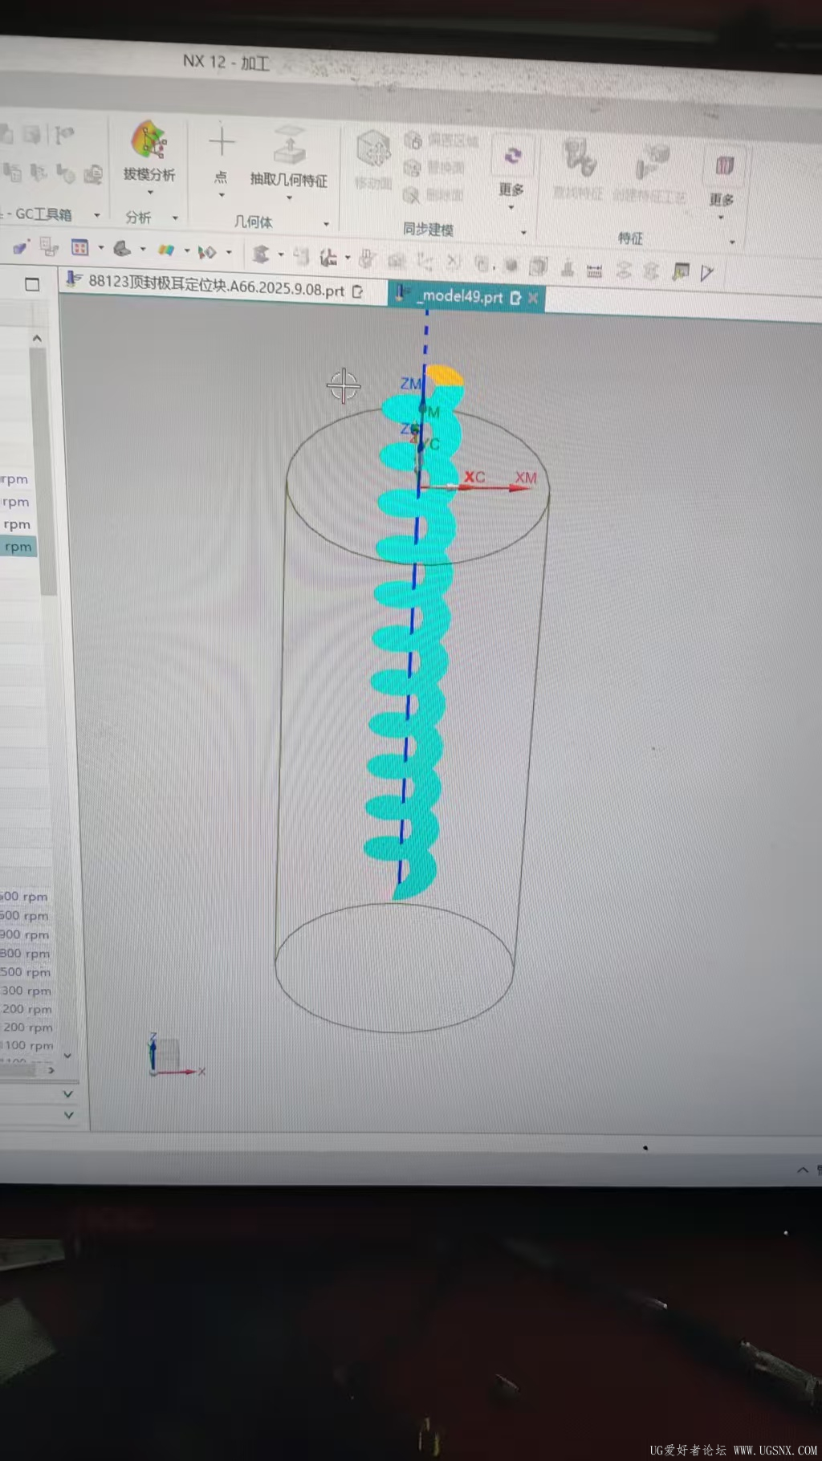Select 抽取几何特征 extract geometry tool
The height and width of the screenshot is (1461, 822).
point(289,156)
